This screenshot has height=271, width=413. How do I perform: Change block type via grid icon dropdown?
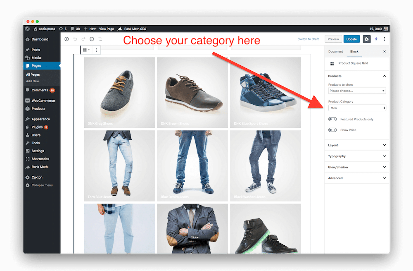point(86,50)
